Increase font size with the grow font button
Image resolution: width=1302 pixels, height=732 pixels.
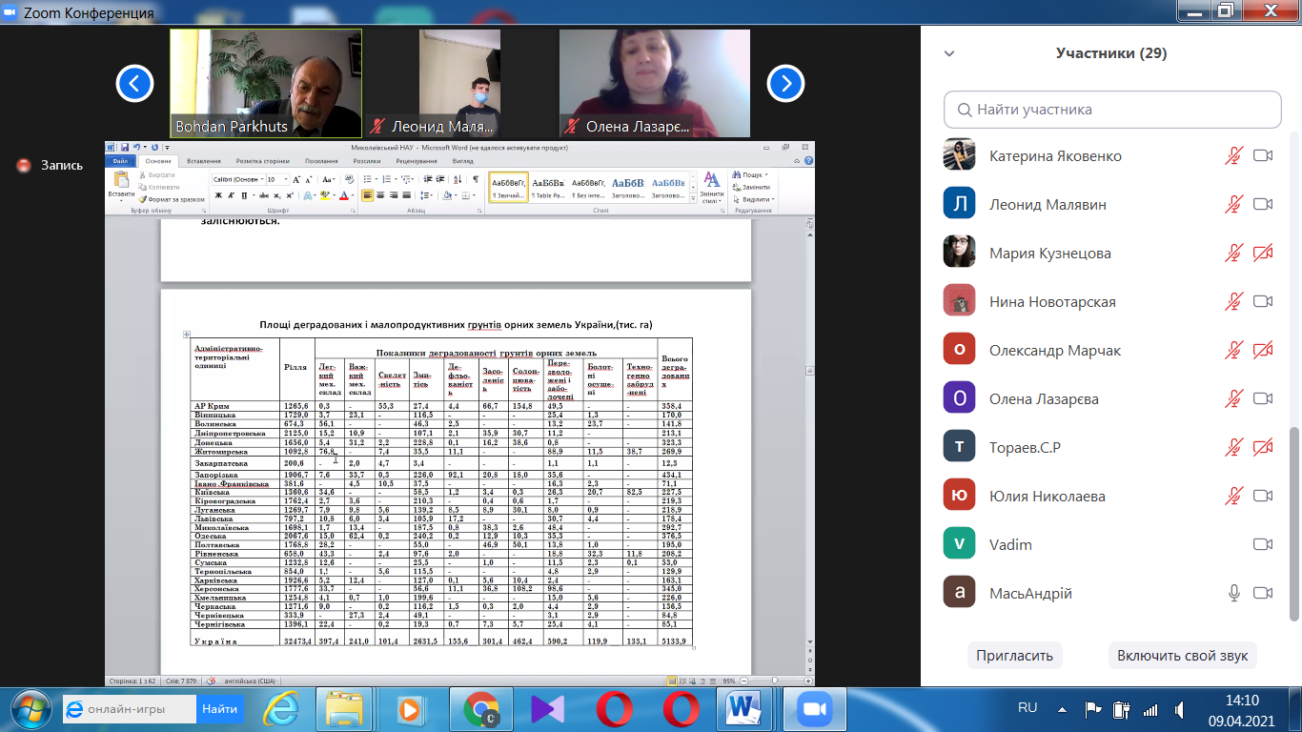click(296, 179)
